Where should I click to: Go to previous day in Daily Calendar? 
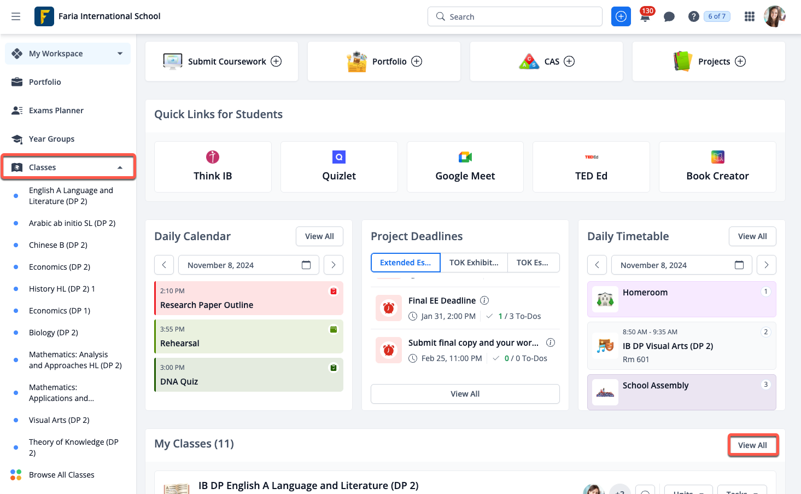tap(164, 265)
